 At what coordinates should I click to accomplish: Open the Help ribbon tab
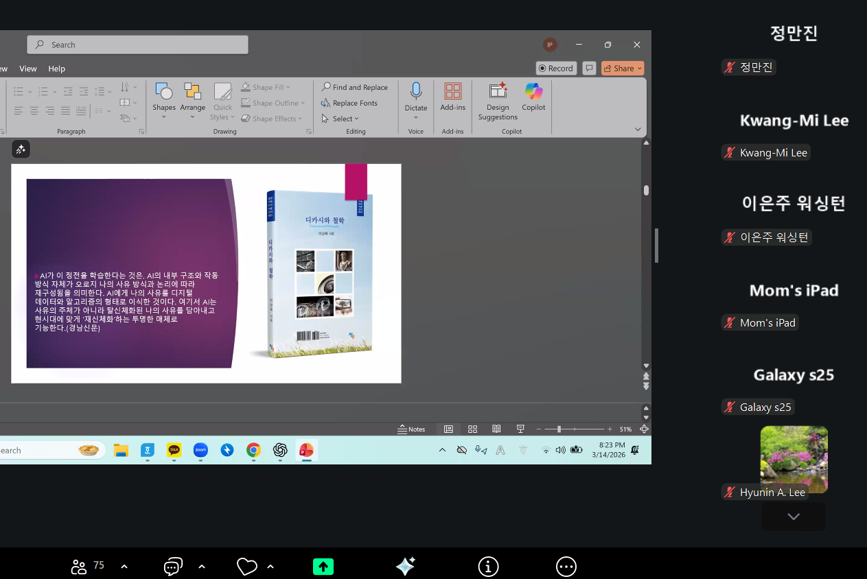(57, 69)
